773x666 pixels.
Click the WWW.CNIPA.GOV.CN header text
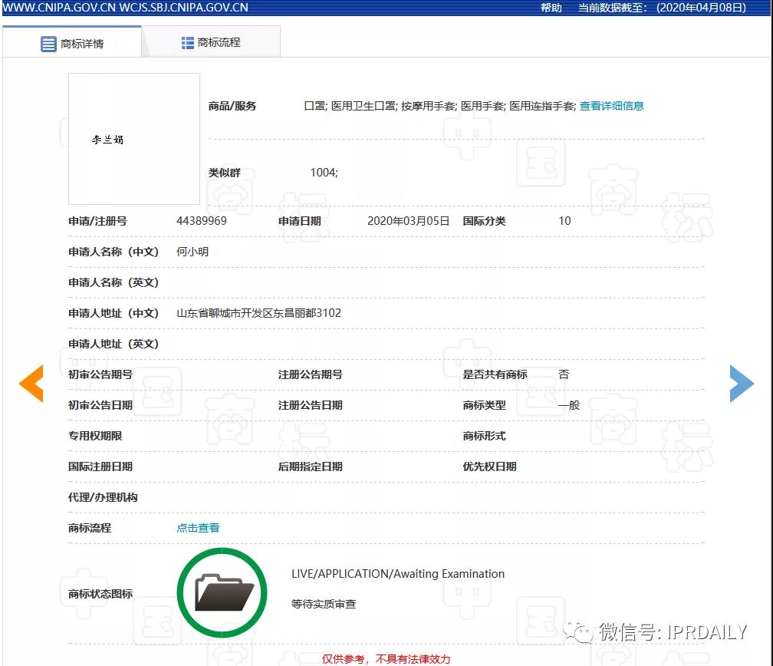point(58,8)
